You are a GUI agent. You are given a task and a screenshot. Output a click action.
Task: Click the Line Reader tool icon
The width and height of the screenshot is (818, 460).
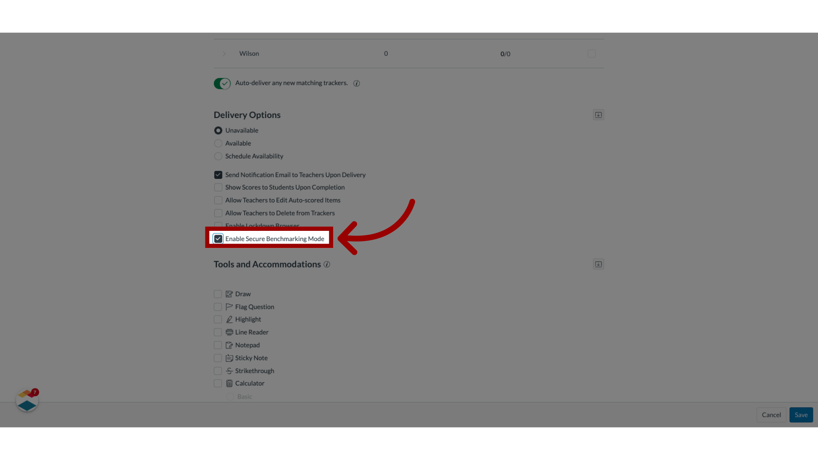click(229, 332)
